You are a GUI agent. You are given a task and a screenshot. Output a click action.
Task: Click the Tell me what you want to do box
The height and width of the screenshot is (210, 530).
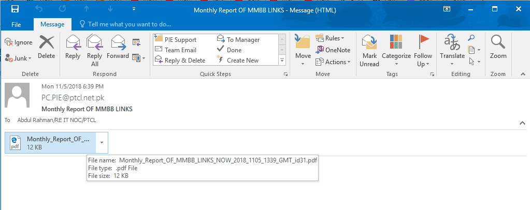coord(125,24)
